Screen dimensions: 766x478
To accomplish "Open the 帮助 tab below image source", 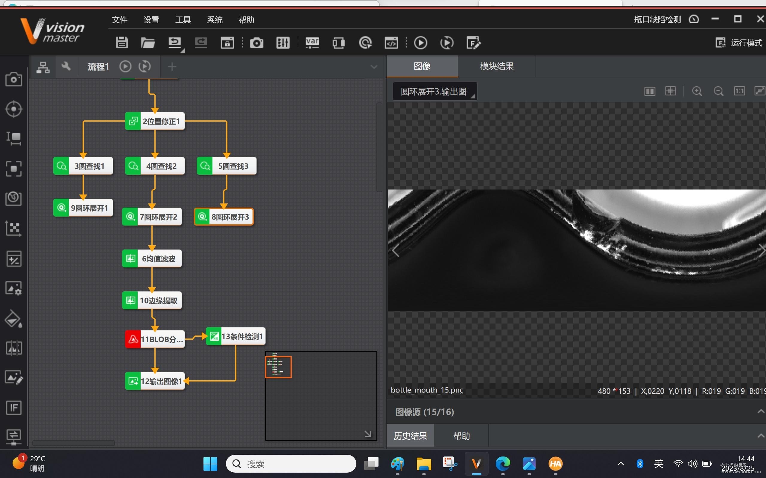I will 461,436.
